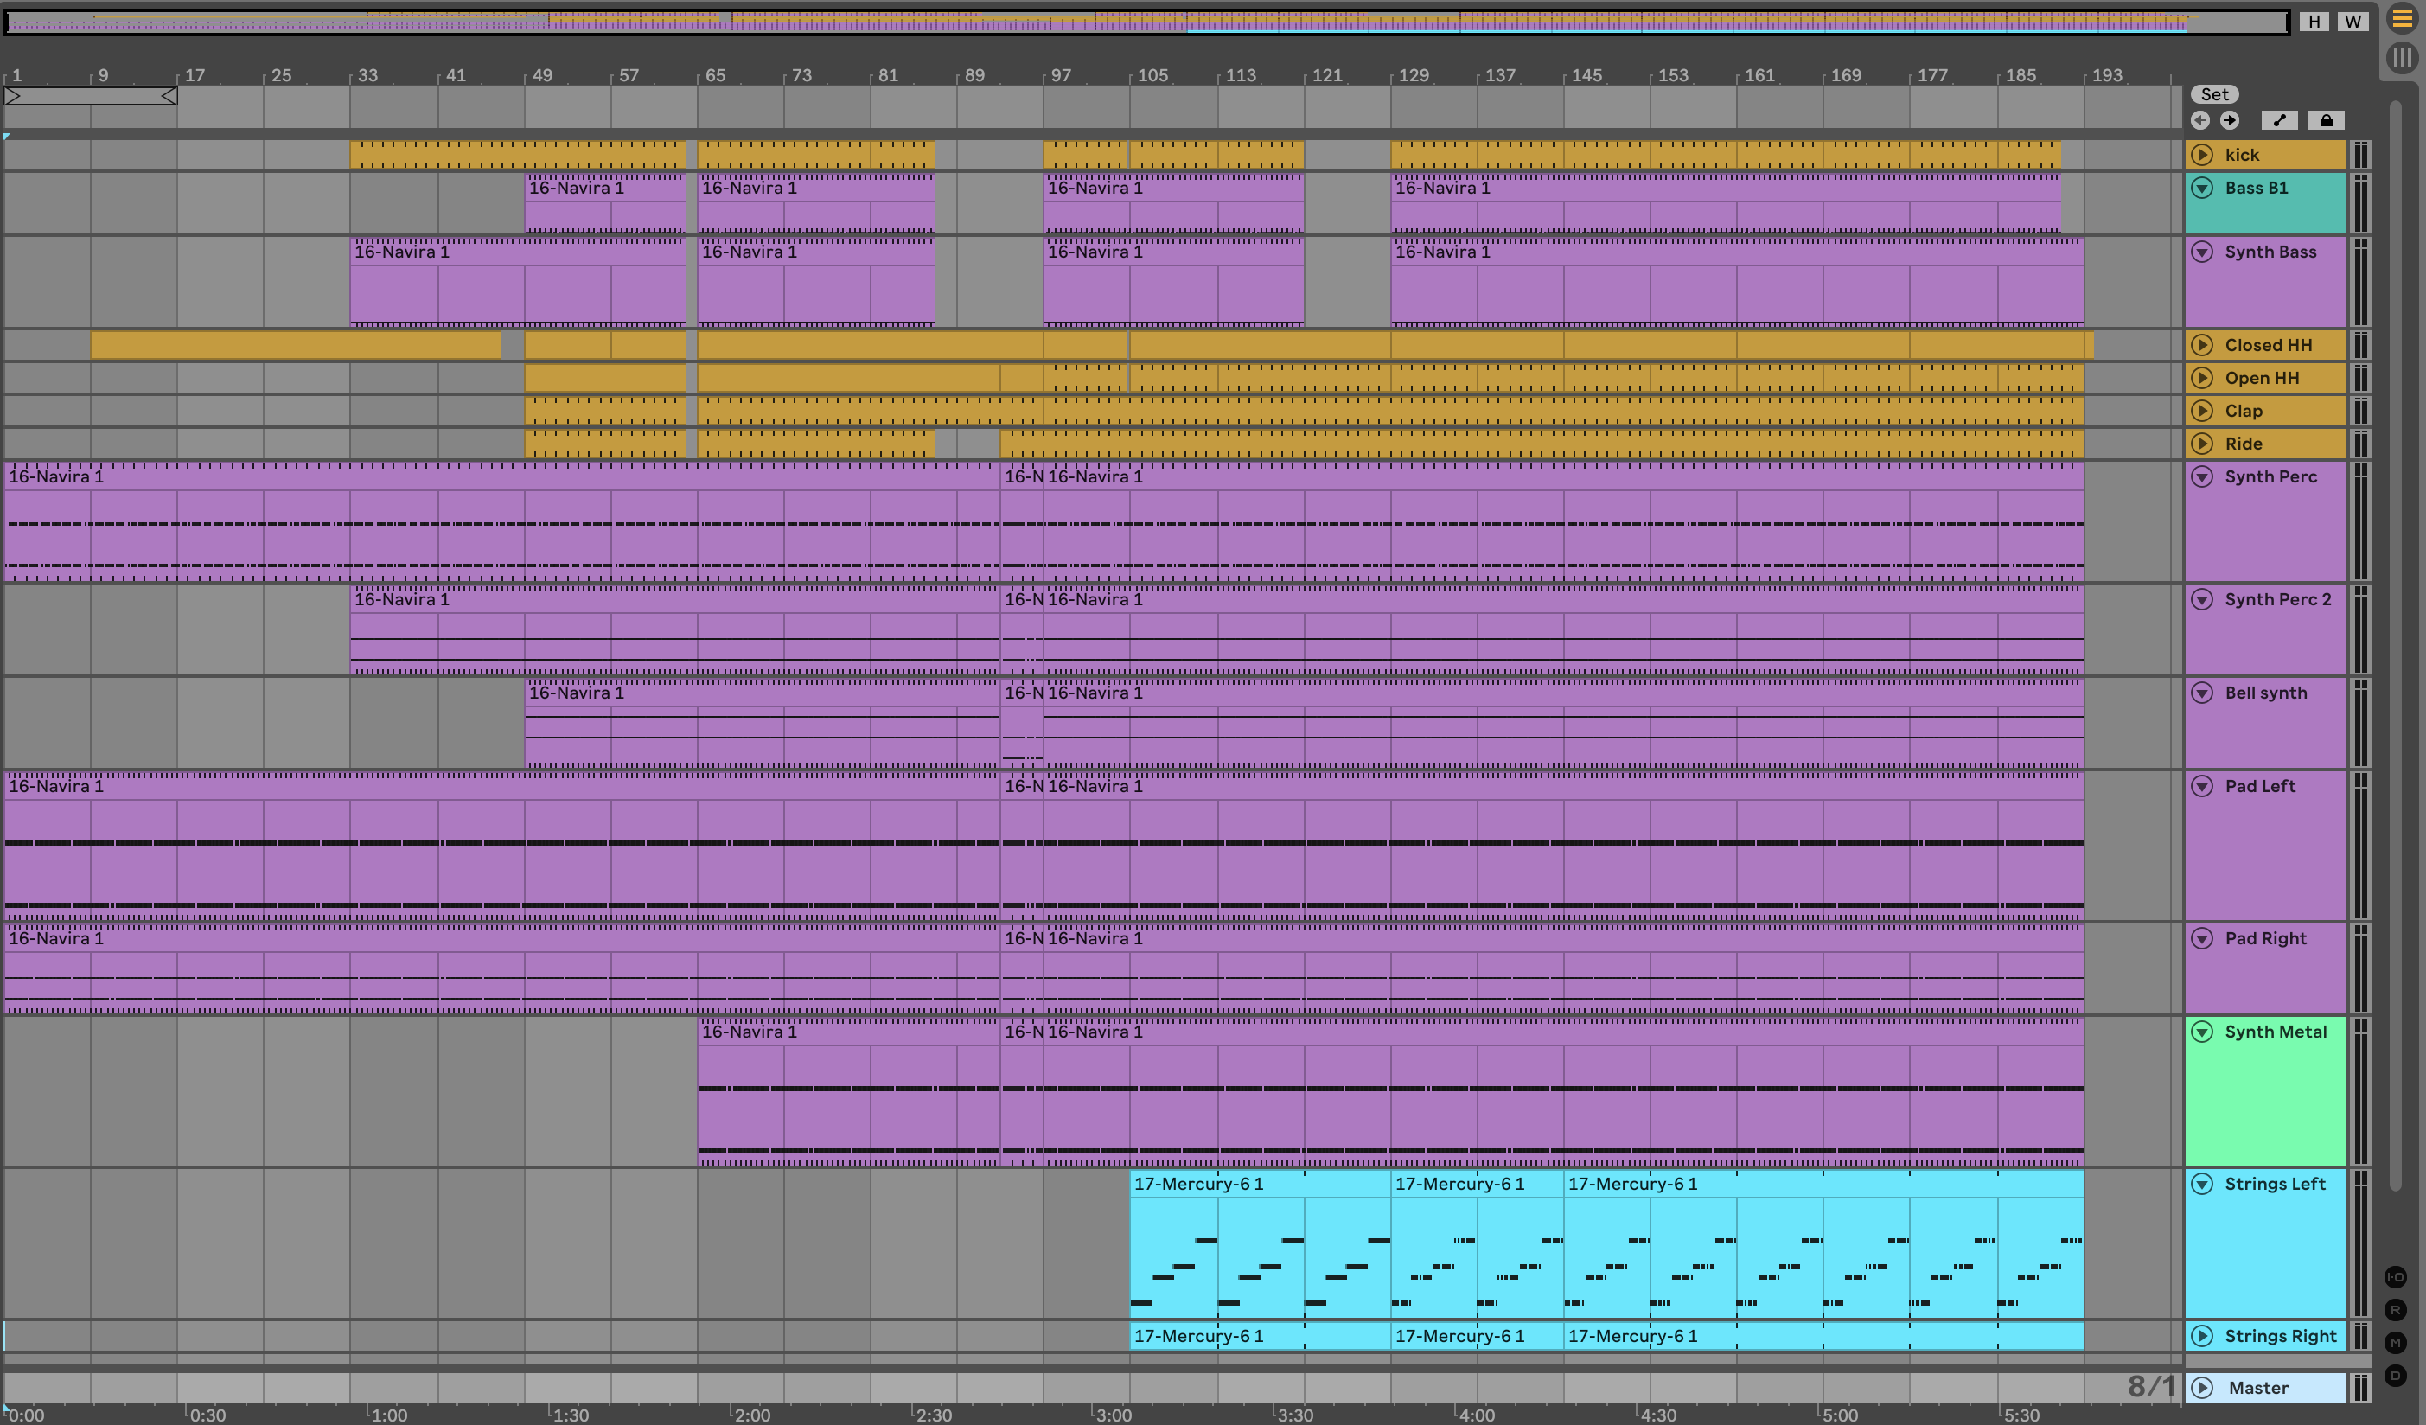Select the Closed HH track header
Viewport: 2426px width, 1425px height.
point(2267,345)
